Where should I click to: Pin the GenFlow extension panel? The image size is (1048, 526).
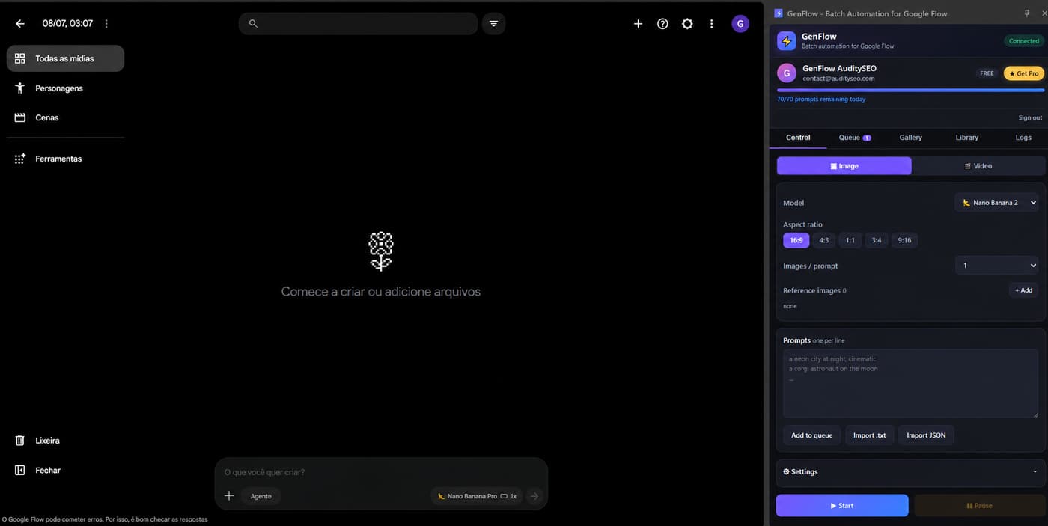coord(1027,13)
